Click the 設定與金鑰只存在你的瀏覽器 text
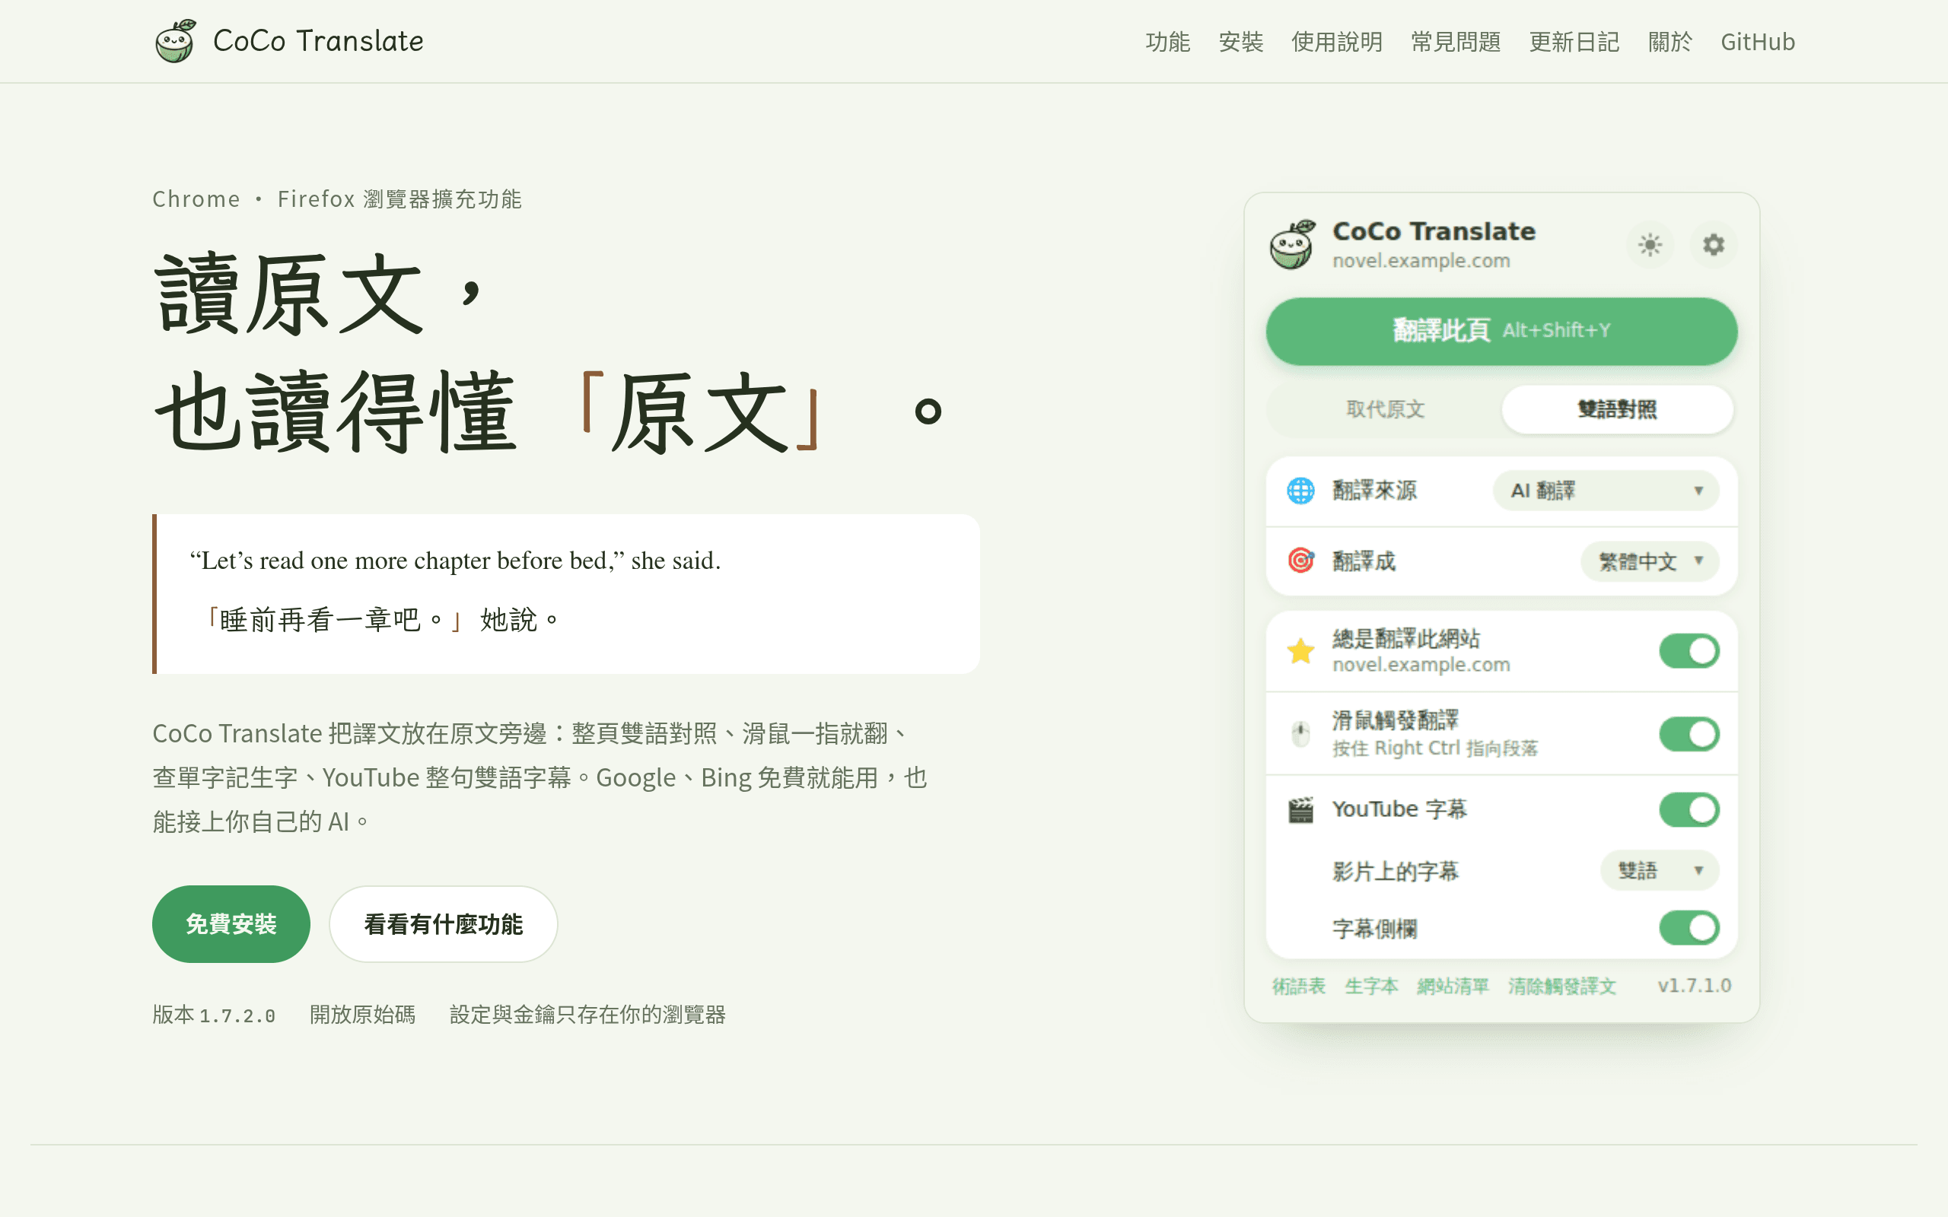This screenshot has width=1948, height=1217. click(x=587, y=1014)
